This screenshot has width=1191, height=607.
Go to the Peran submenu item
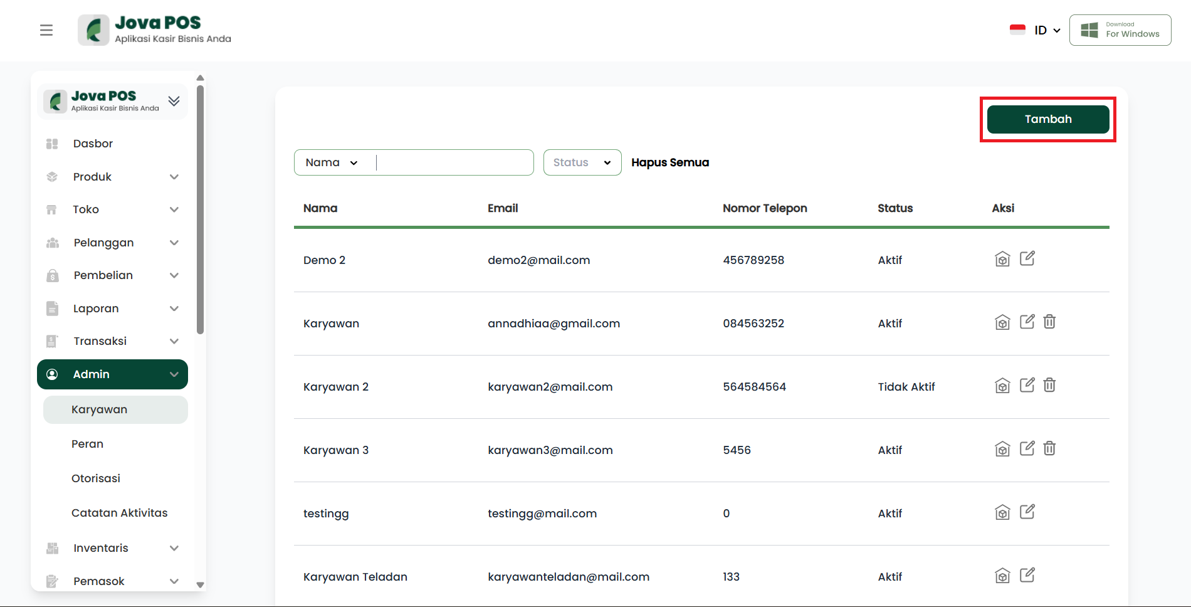tap(88, 444)
